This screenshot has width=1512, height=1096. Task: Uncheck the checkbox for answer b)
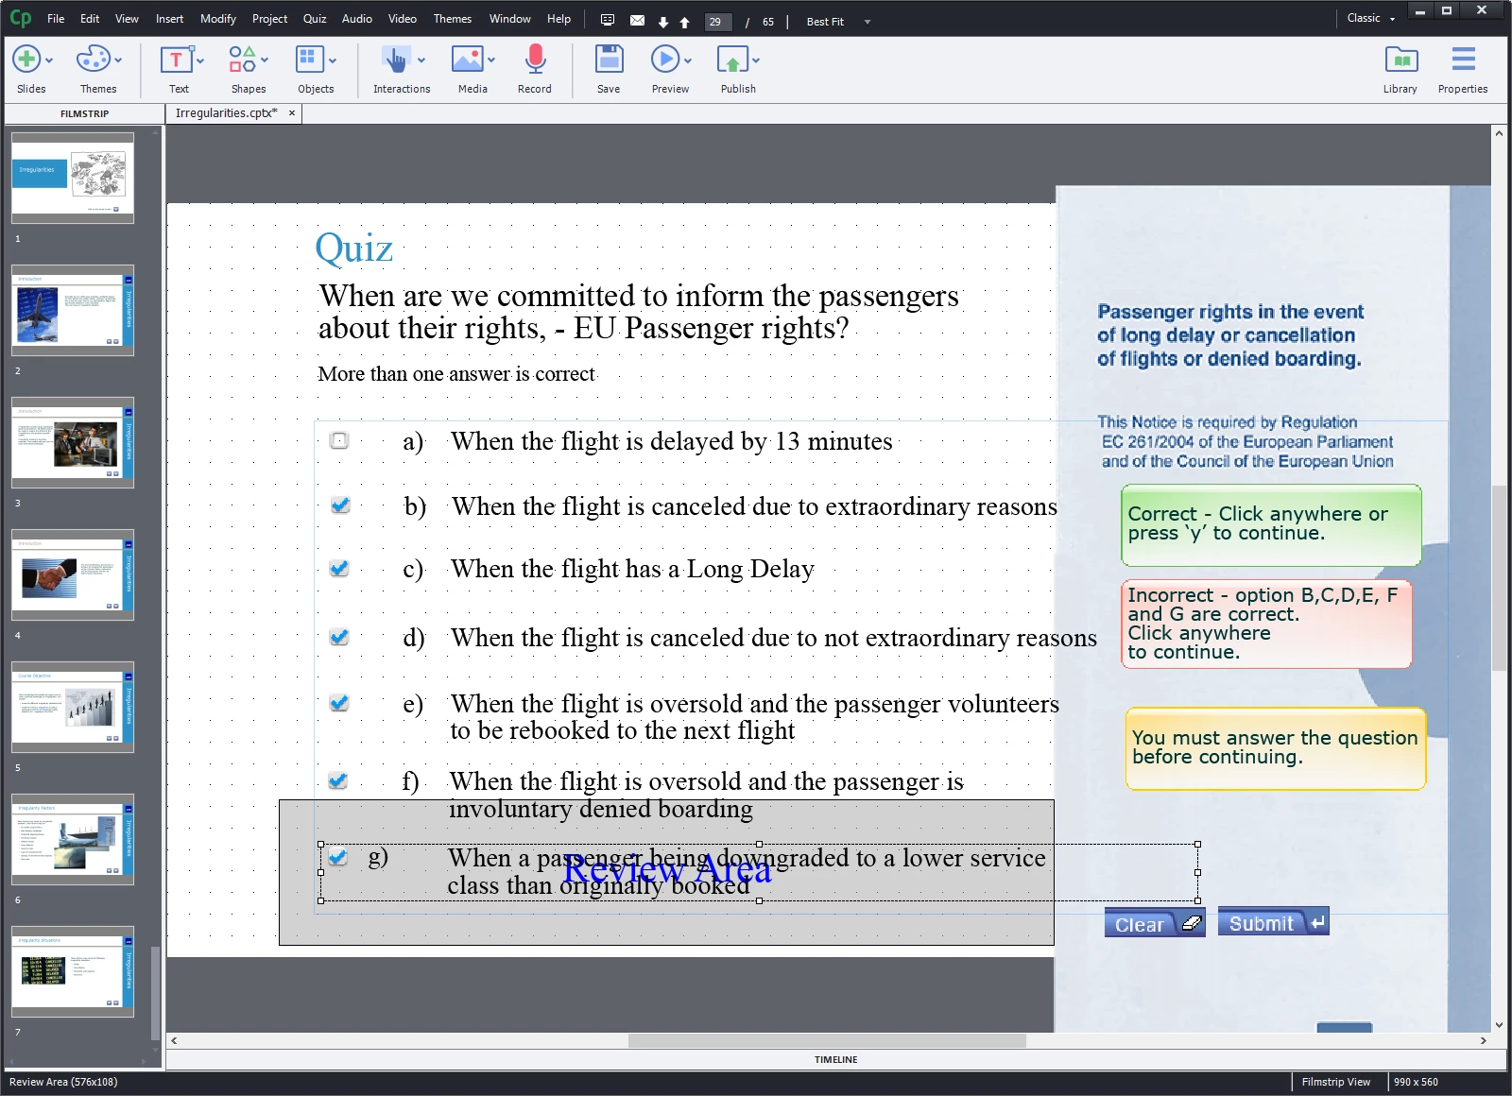[x=340, y=505]
